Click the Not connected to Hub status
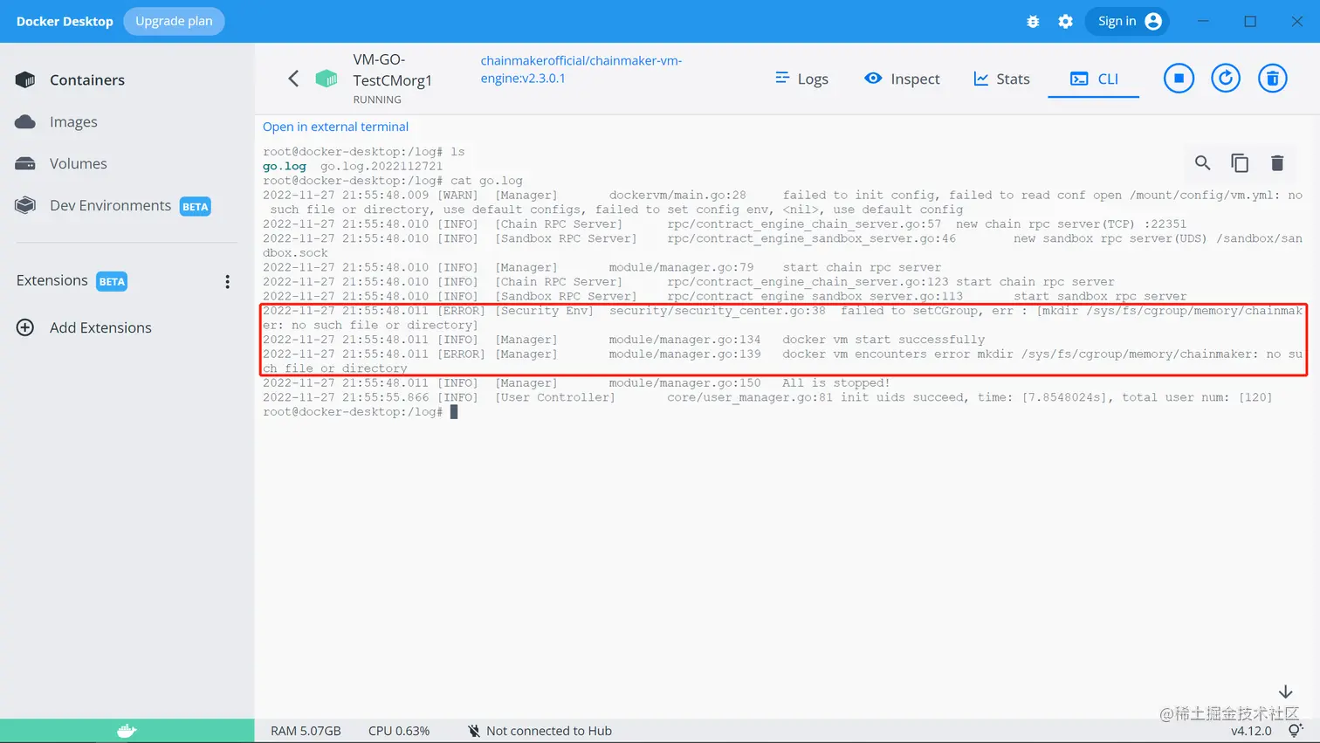The image size is (1320, 743). coord(540,731)
